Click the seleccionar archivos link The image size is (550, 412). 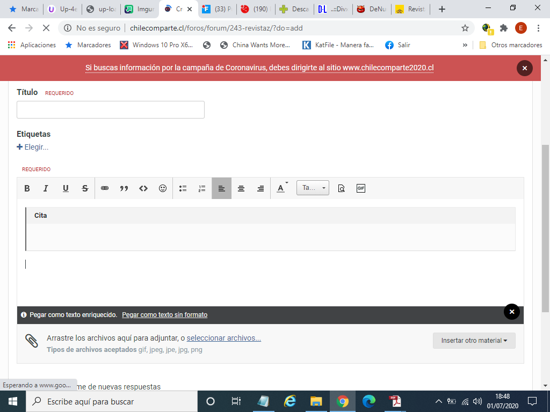pos(224,338)
